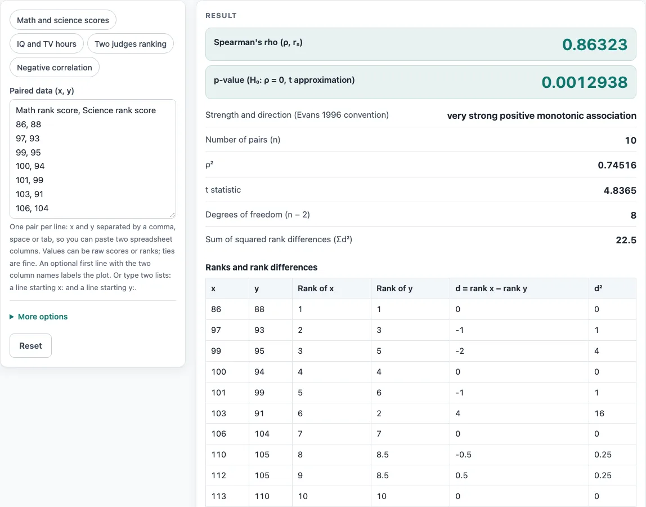Click the p-value result 0.0012938

point(584,82)
